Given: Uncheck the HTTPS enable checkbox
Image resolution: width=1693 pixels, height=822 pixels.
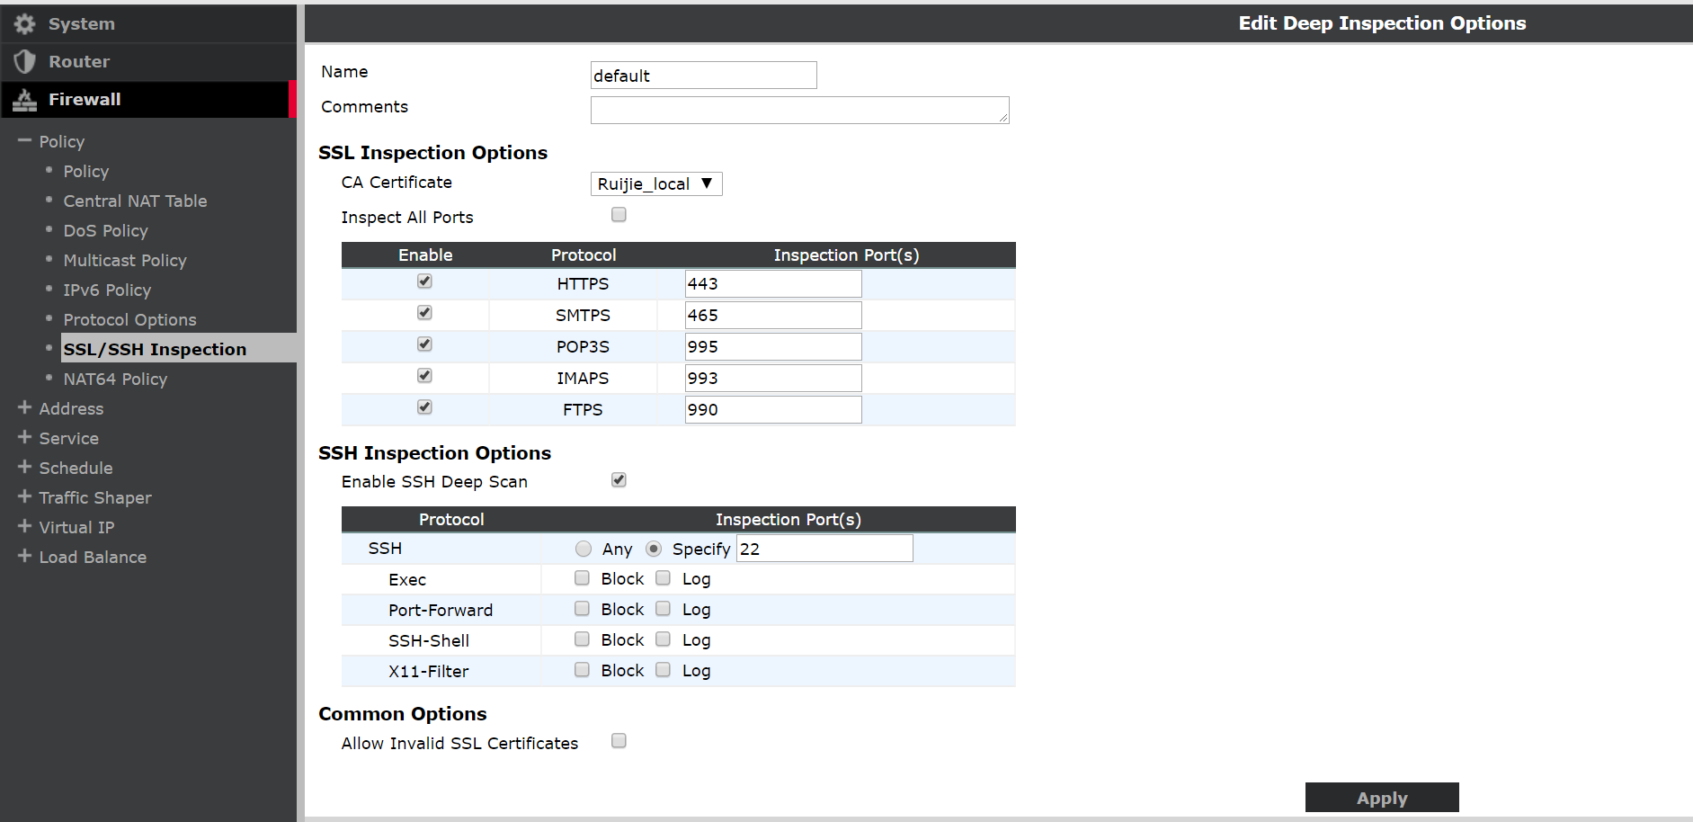Looking at the screenshot, I should [424, 281].
